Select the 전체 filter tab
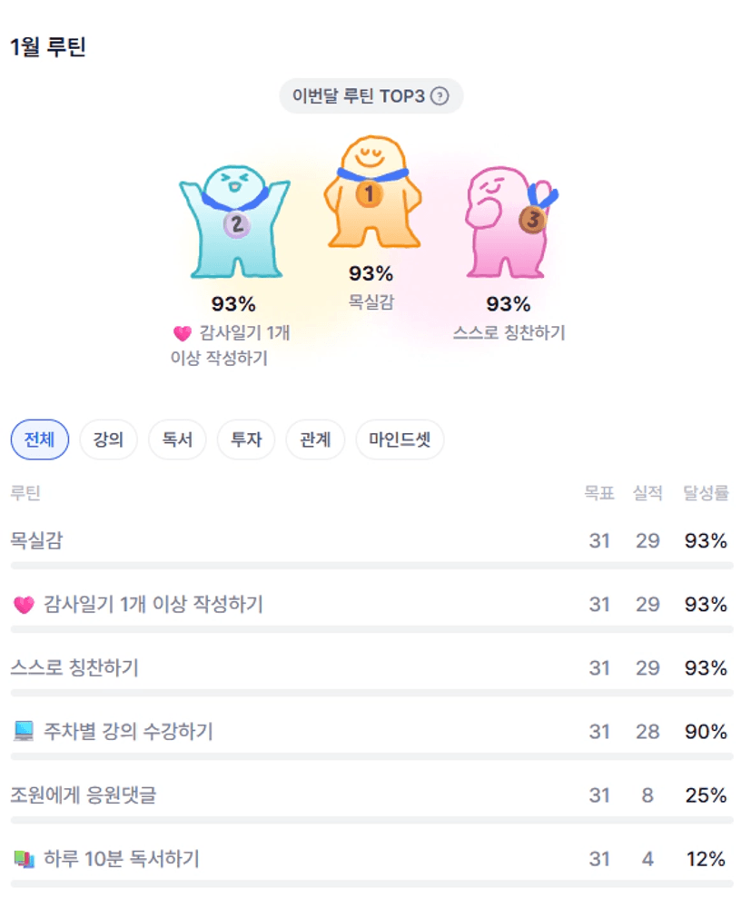Screen dimensions: 751x918 coord(39,440)
